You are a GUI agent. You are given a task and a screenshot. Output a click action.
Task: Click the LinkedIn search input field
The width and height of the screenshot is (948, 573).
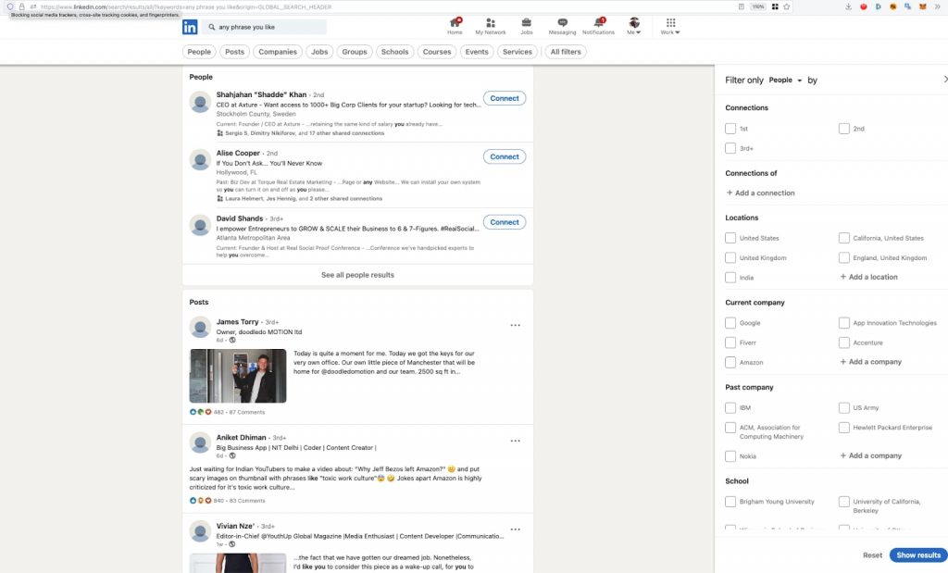(266, 27)
